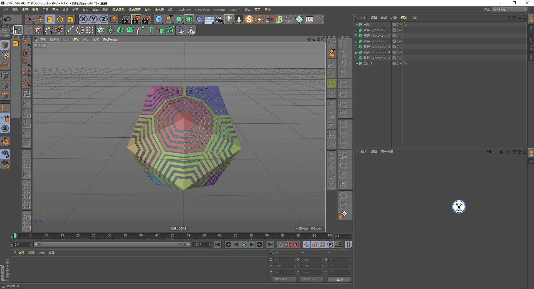Click the Camera icon in the toolbar
The width and height of the screenshot is (534, 289).
[x=219, y=19]
